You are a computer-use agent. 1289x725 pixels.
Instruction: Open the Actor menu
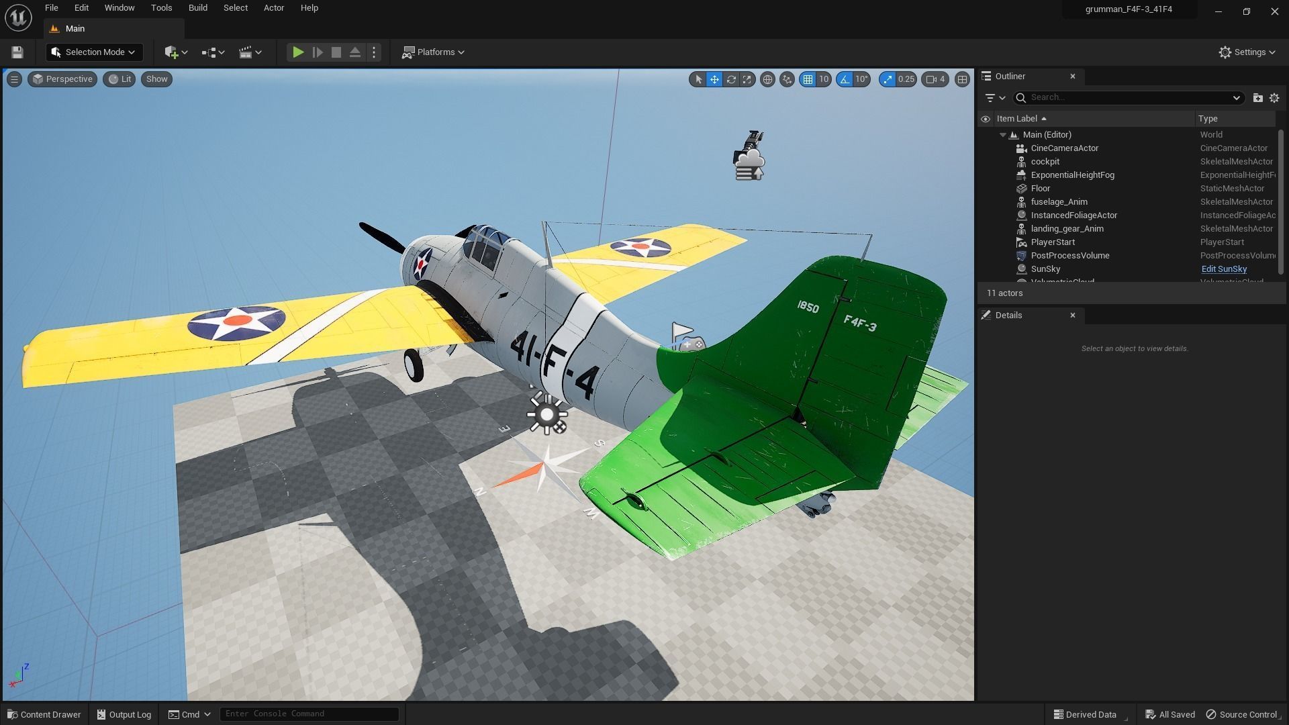pos(274,8)
